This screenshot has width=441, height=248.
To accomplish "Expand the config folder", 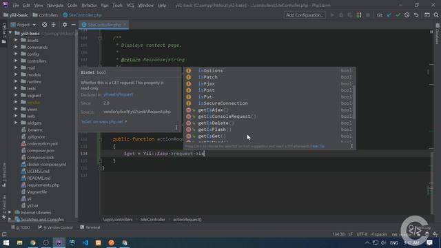I will coord(16,54).
